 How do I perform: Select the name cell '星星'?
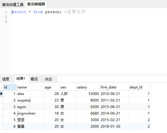point(30,126)
